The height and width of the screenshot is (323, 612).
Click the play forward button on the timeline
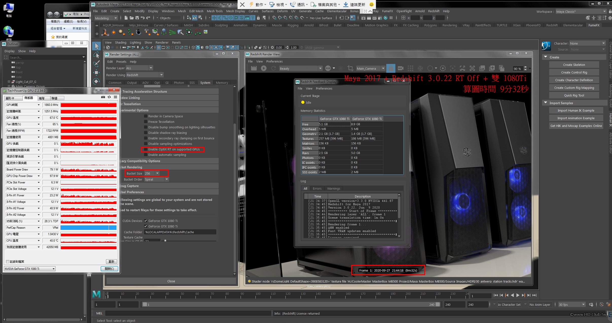(x=518, y=295)
